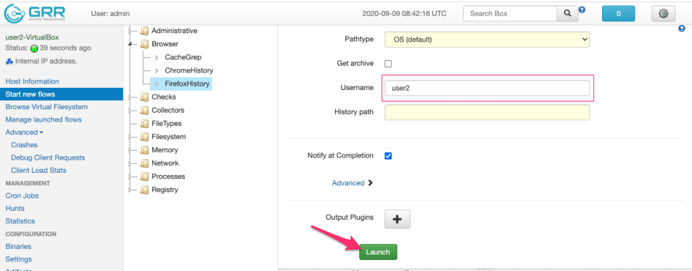Viewport: 692px width, 271px height.
Task: Expand the CacheGrep flow arrow
Action: 157,57
